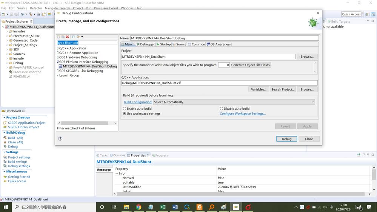Open File Explorer from taskbar
The image size is (377, 212).
pyautogui.click(x=126, y=207)
